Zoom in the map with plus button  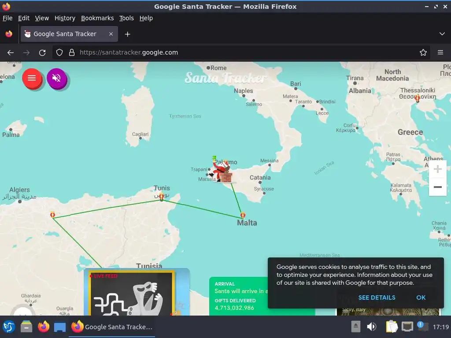point(437,169)
